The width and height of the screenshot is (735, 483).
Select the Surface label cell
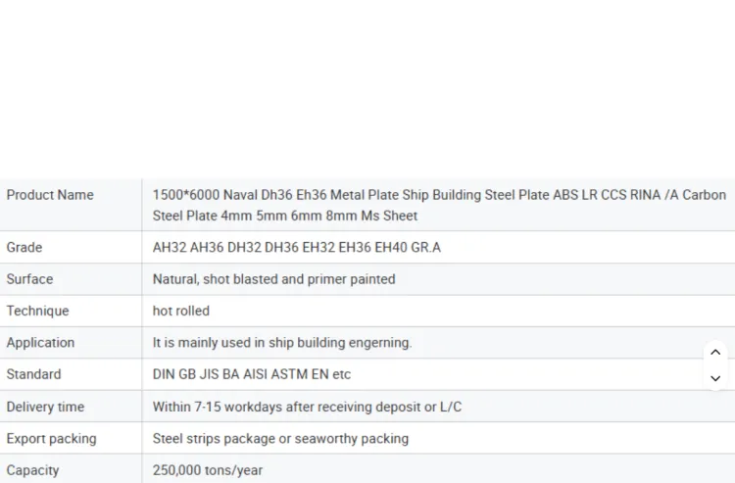point(71,279)
